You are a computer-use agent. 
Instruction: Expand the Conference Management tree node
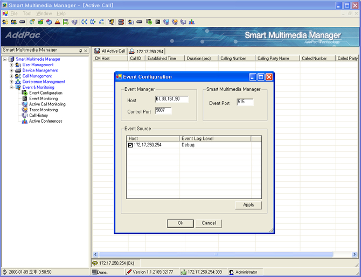11,82
